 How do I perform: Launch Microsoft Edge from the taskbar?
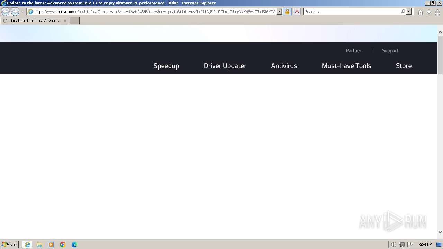[74, 245]
